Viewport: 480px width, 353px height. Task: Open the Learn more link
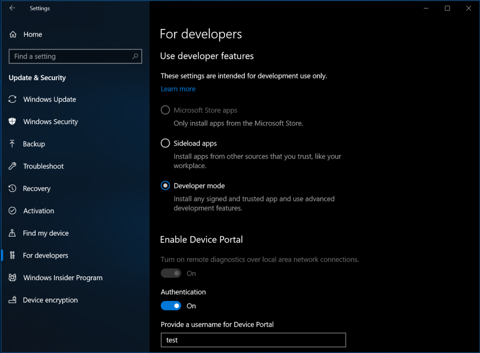pyautogui.click(x=178, y=89)
